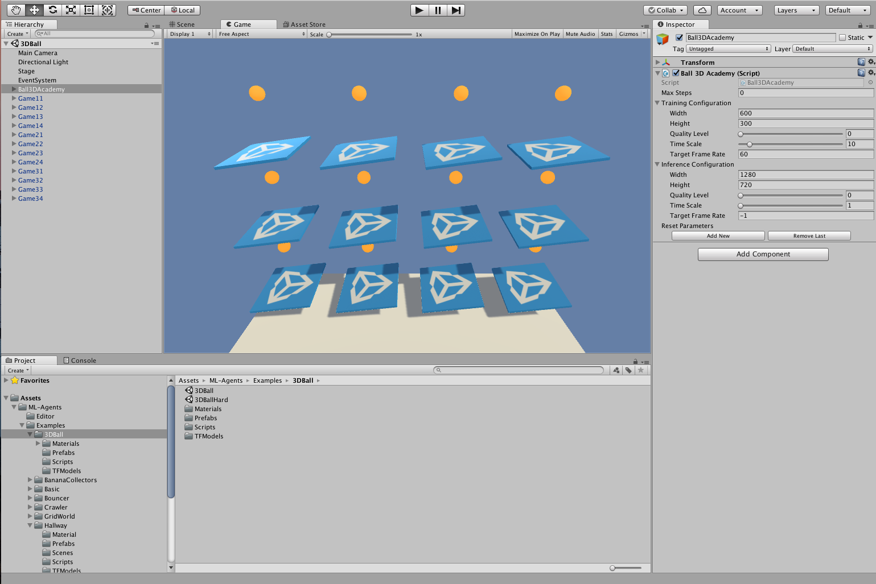
Task: Click the Play button
Action: pos(420,10)
